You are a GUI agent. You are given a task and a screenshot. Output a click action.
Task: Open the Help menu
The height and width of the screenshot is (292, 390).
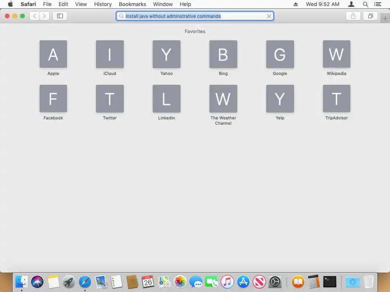185,4
